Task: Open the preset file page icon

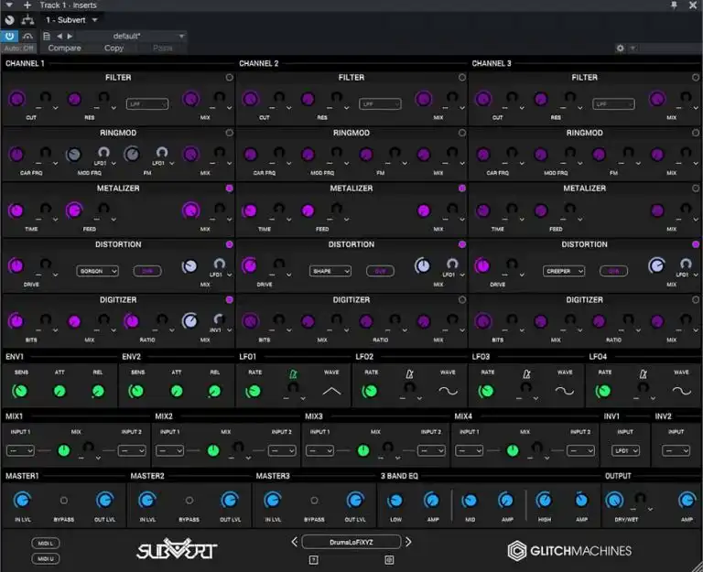Action: point(46,36)
